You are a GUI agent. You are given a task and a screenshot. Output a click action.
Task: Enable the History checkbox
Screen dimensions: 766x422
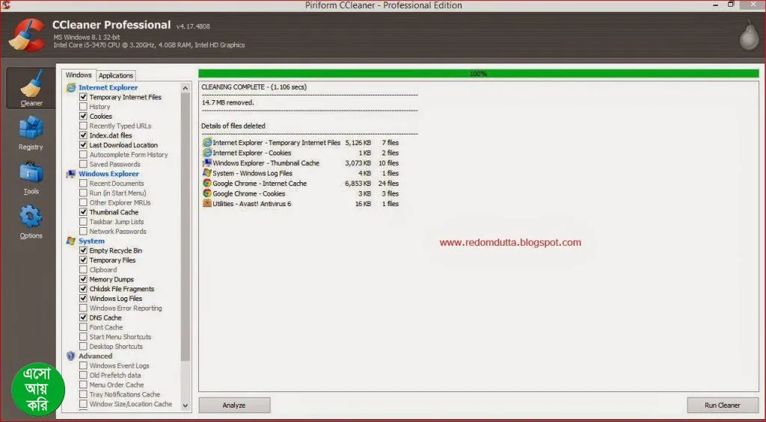[84, 107]
